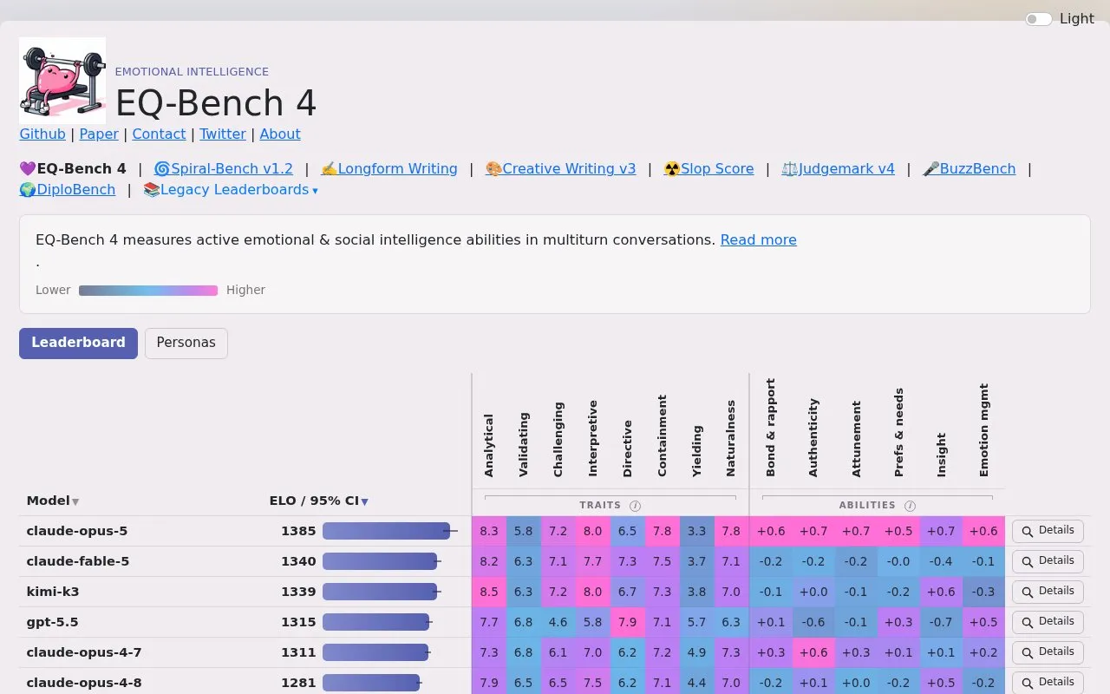Click the ELO value 1340
Screen dimensions: 1110x694
298,561
